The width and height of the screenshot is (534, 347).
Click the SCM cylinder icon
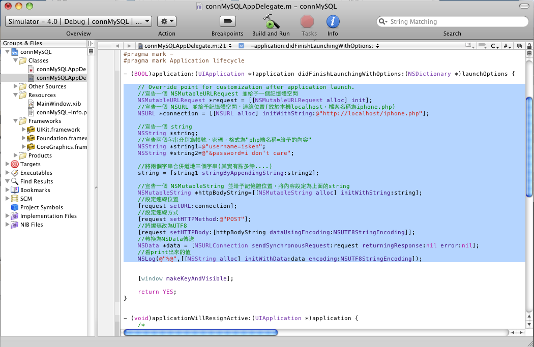[15, 198]
